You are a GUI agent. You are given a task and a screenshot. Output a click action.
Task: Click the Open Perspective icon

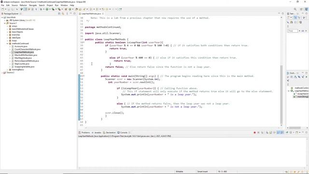pos(301,9)
